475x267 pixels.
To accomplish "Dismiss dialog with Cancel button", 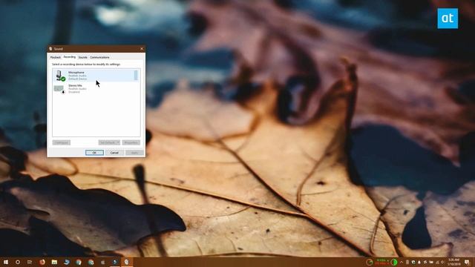I will (114, 153).
